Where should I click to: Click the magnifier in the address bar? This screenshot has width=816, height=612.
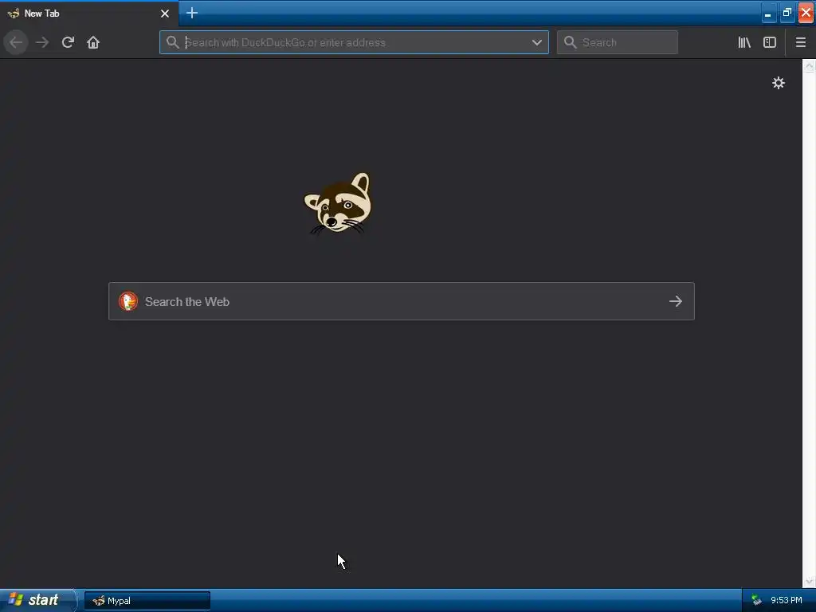coord(172,42)
